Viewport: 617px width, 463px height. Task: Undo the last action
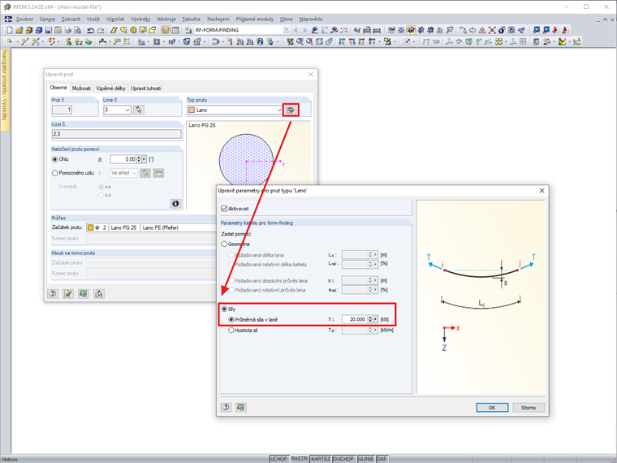[x=90, y=30]
